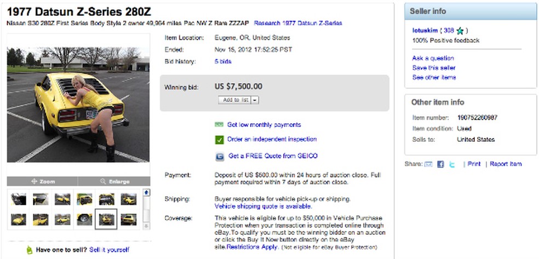This screenshot has height=259, width=539.
Task: Click the Facebook share icon
Action: tap(440, 164)
